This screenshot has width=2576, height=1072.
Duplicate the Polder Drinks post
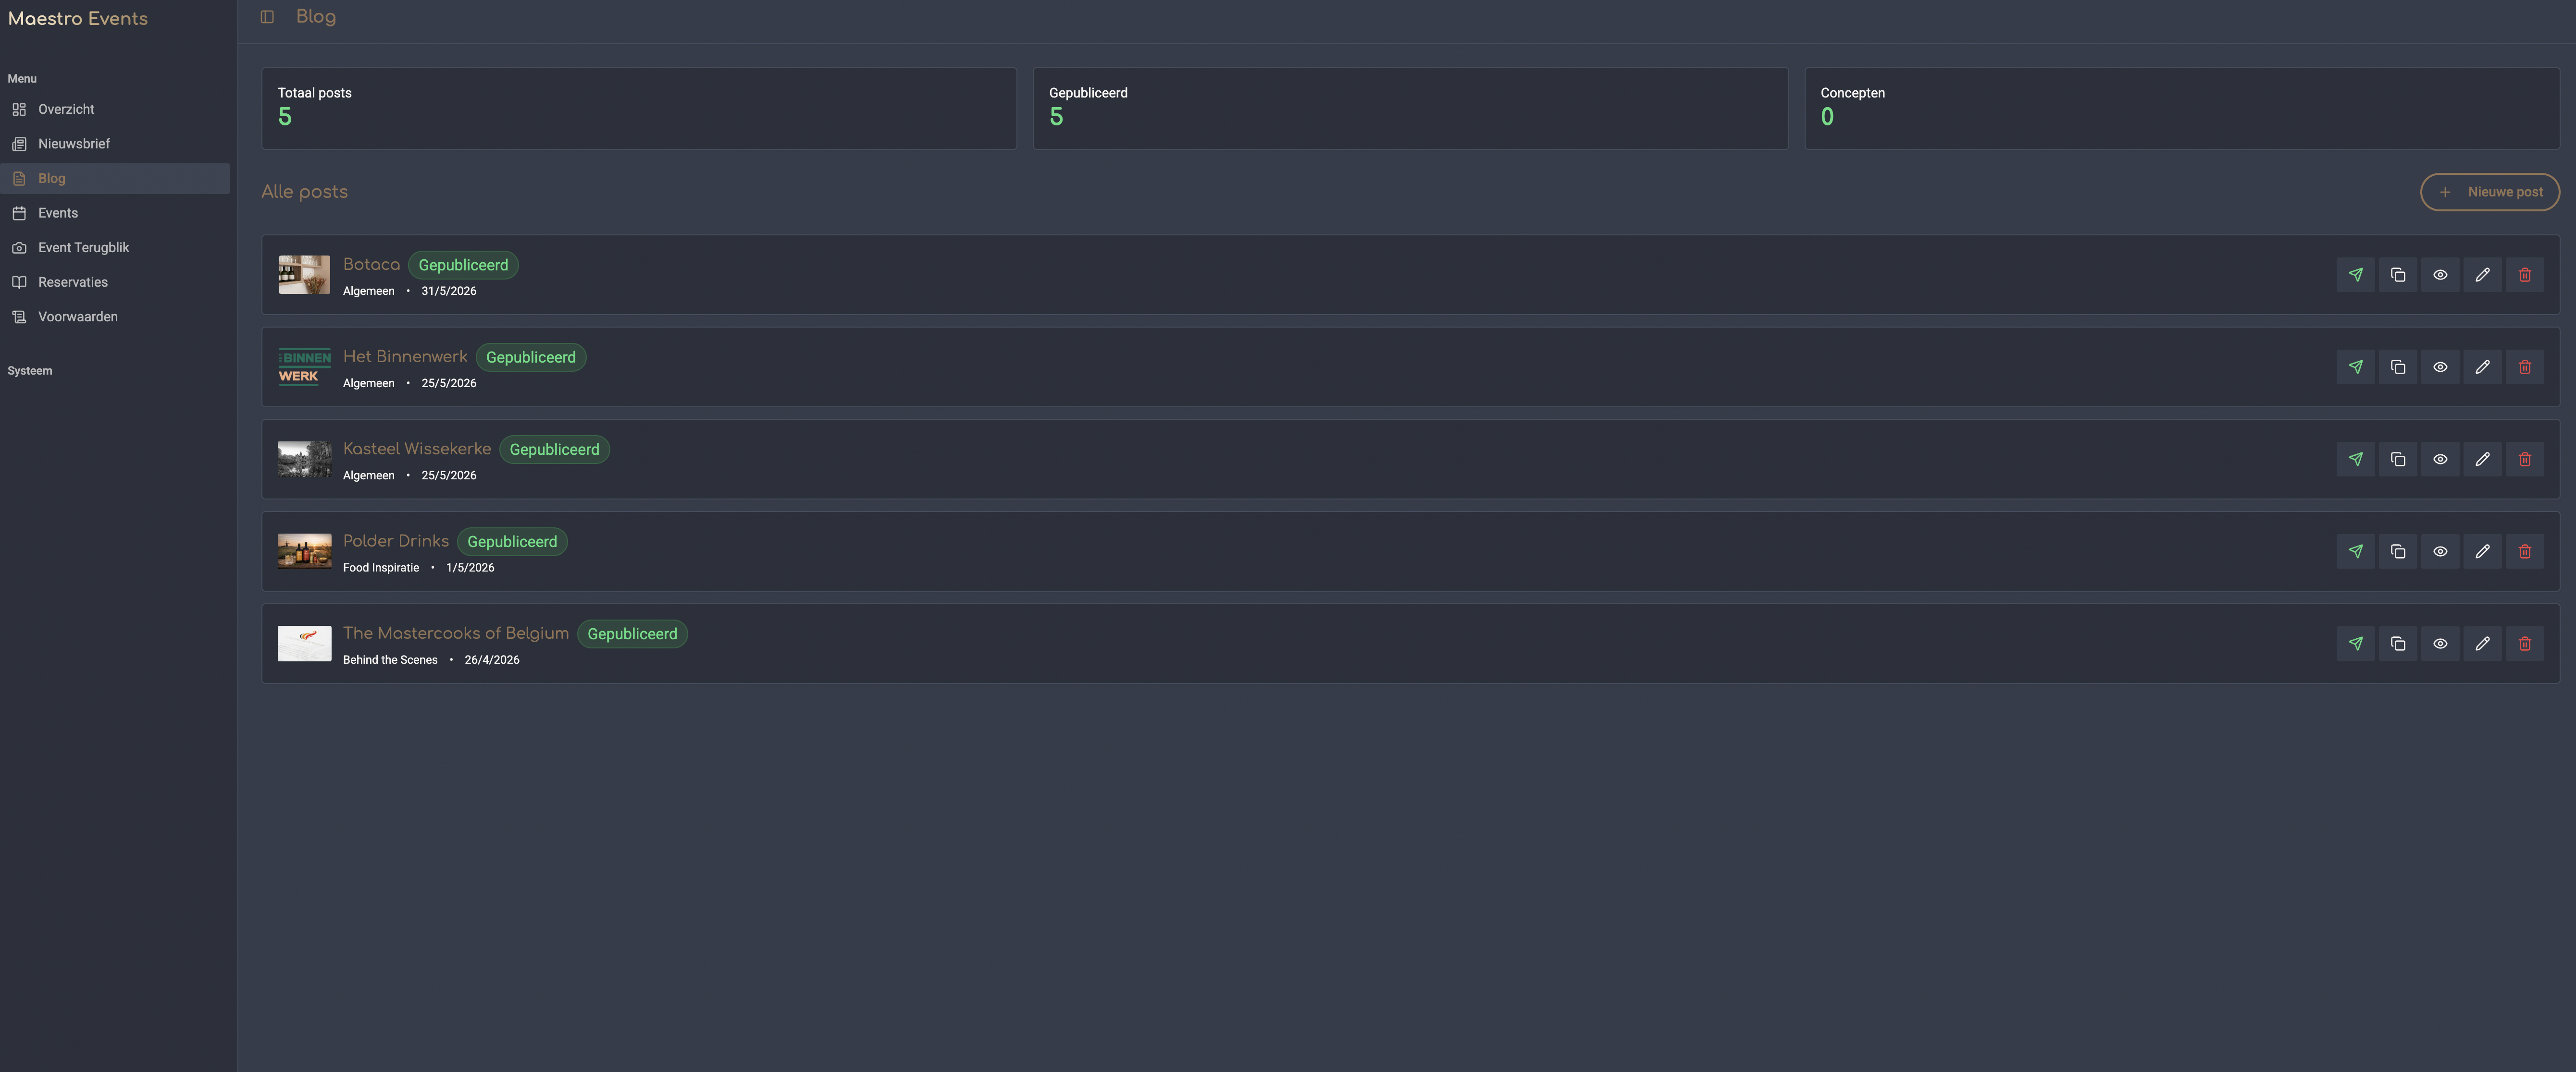point(2398,551)
